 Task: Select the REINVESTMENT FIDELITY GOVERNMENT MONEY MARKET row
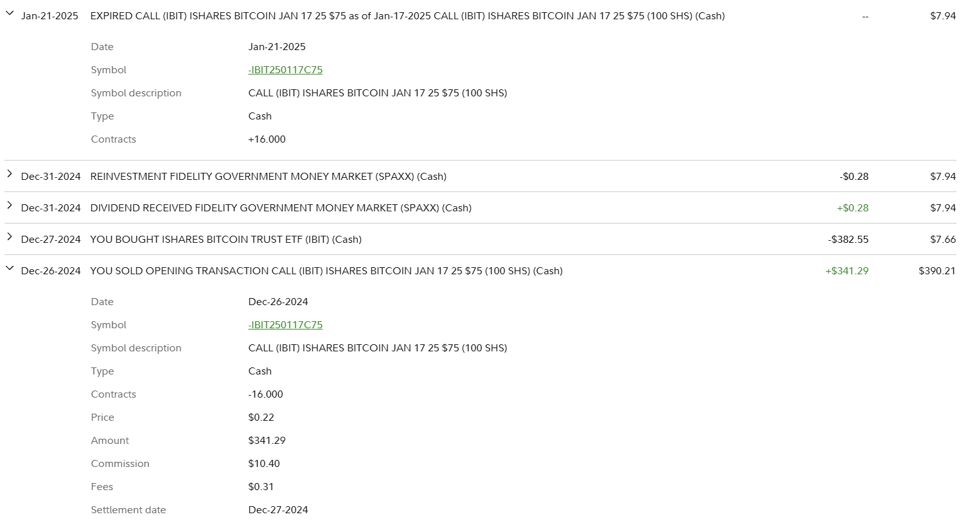268,177
